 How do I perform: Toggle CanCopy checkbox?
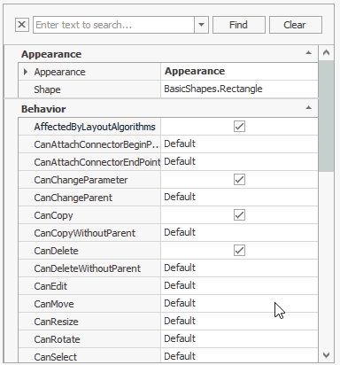[239, 215]
